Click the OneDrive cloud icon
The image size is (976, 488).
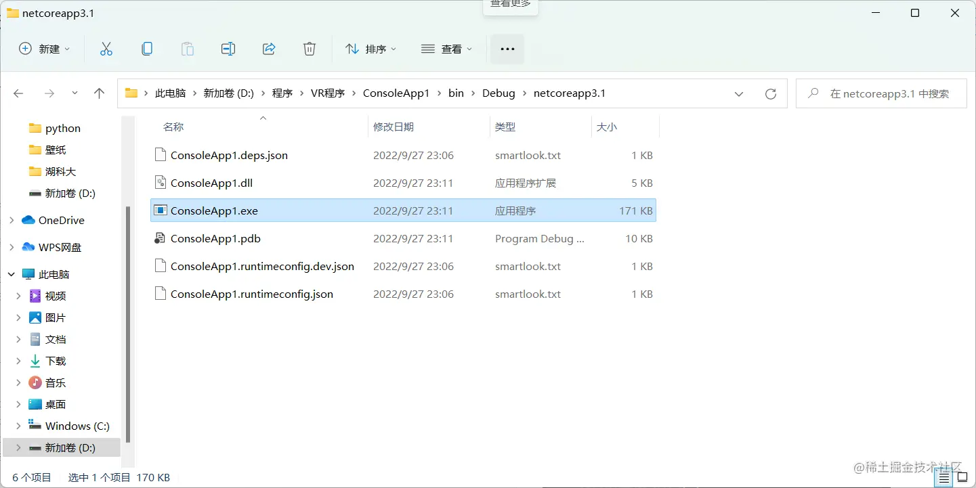tap(28, 220)
